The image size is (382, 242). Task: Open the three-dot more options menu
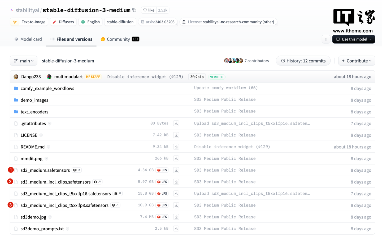click(x=326, y=39)
